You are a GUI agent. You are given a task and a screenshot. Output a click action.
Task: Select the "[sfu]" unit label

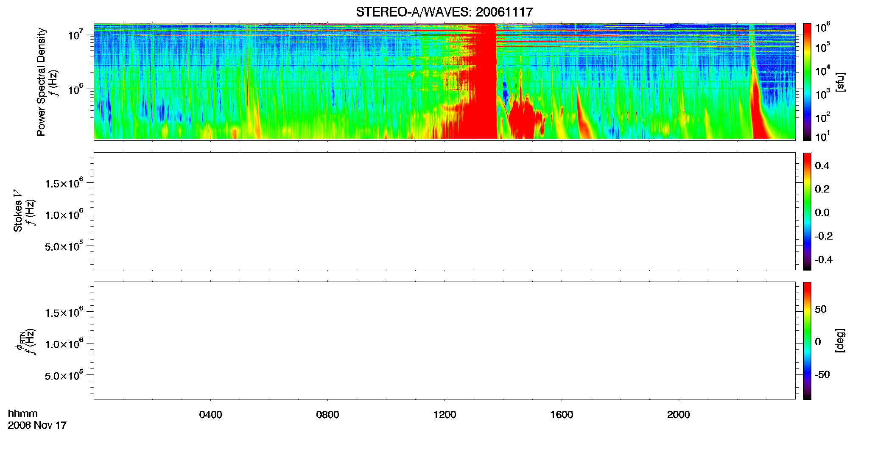pos(840,82)
